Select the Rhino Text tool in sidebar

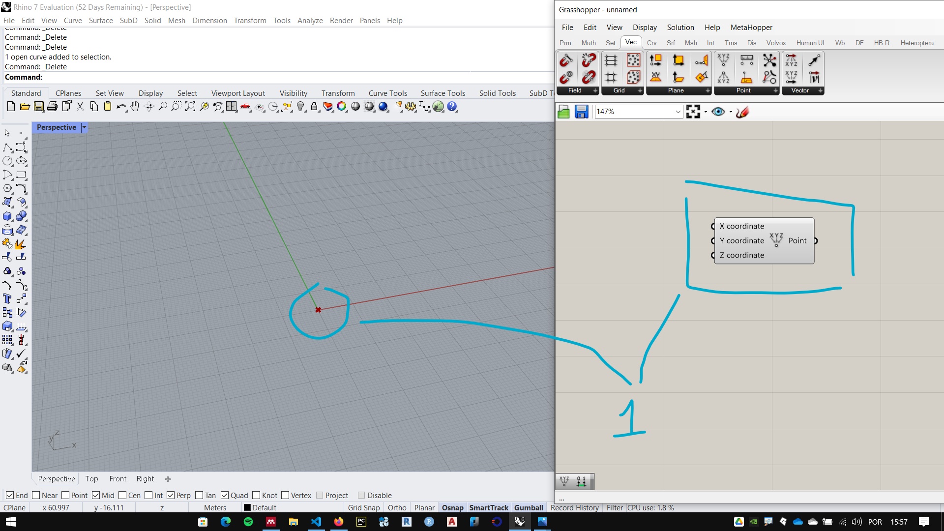pyautogui.click(x=7, y=298)
